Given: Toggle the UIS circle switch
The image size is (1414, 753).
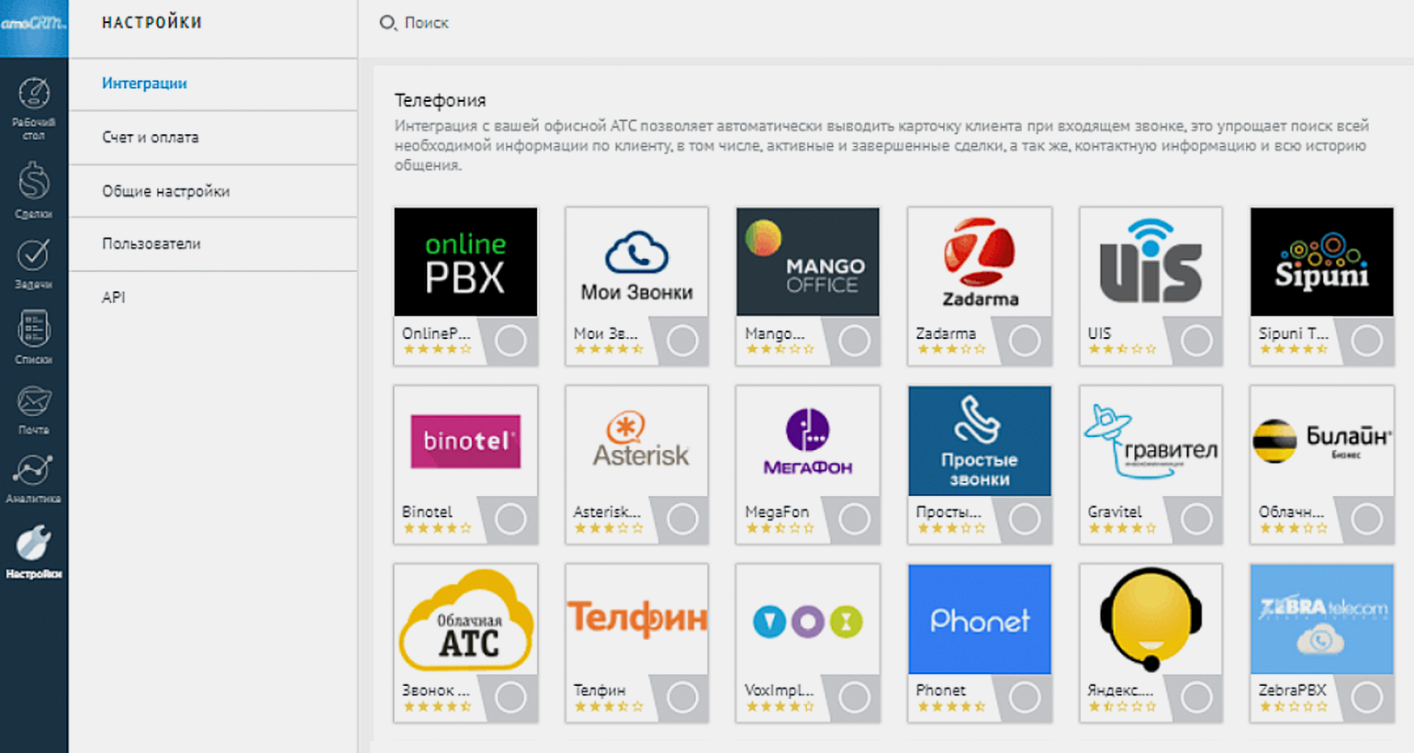Looking at the screenshot, I should coord(1196,341).
